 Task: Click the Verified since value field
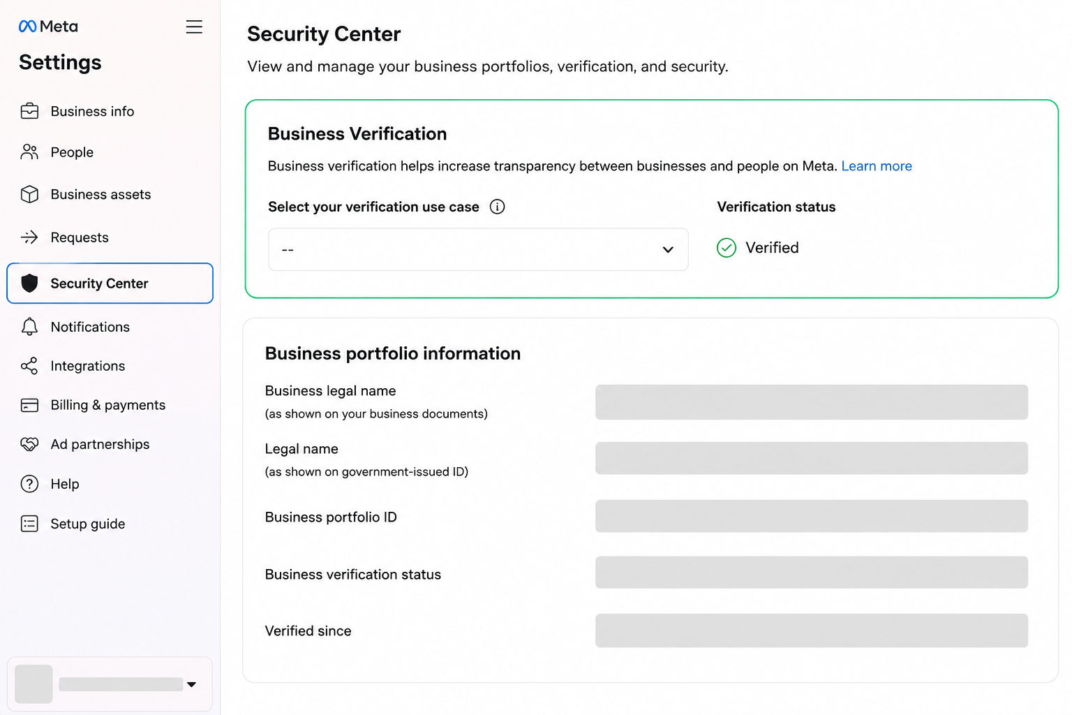click(811, 631)
